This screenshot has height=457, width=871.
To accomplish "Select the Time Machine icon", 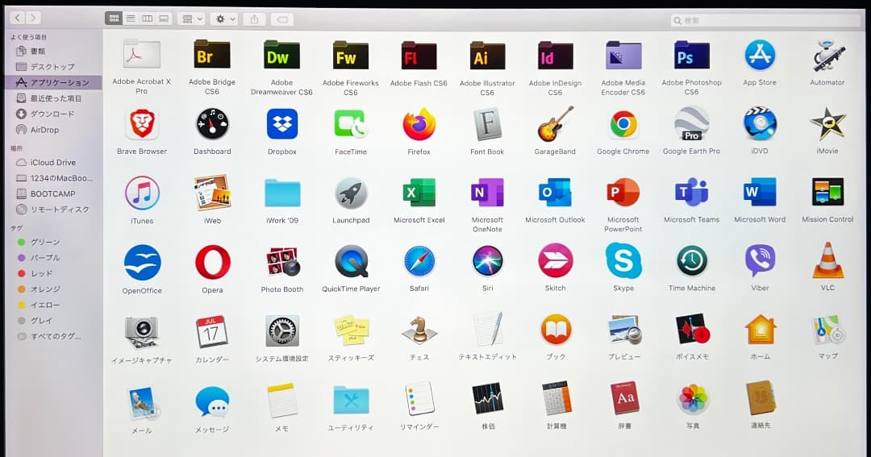I will tap(691, 261).
